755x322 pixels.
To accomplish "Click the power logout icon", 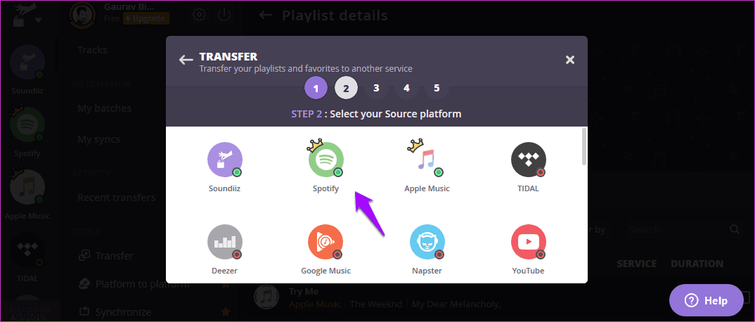I will coord(224,15).
